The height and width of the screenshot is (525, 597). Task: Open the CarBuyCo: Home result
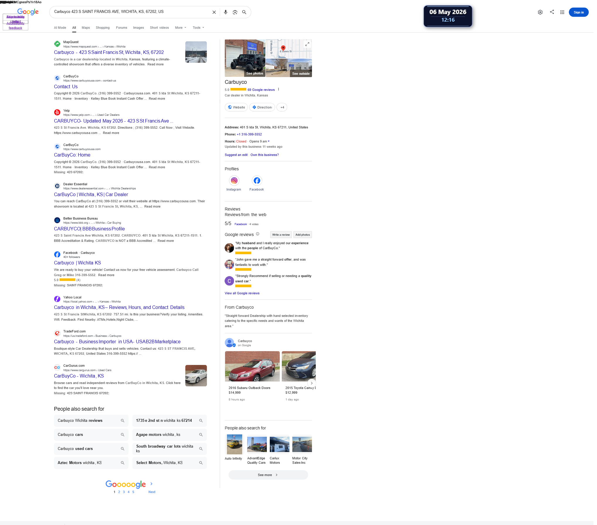[x=72, y=155]
